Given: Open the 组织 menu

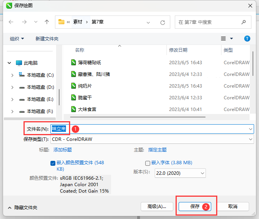Looking at the screenshot, I should click(x=17, y=39).
